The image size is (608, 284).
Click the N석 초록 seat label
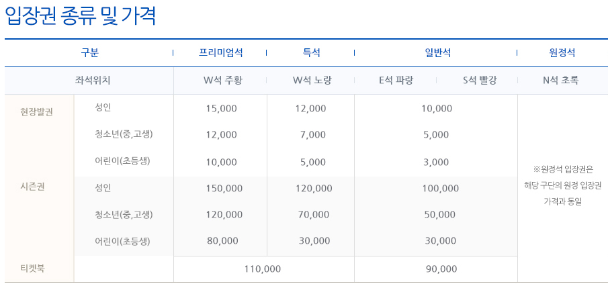pos(560,81)
